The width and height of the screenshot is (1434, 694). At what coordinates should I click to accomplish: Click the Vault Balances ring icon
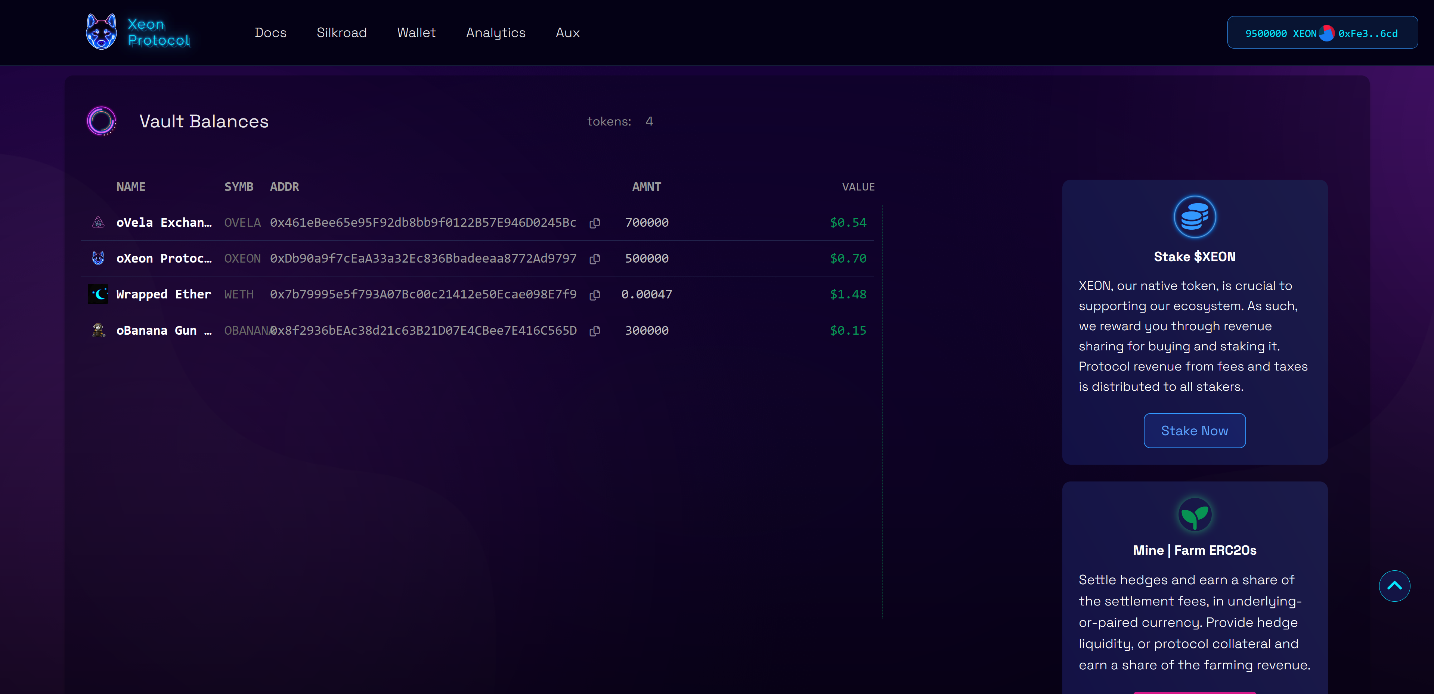coord(101,121)
